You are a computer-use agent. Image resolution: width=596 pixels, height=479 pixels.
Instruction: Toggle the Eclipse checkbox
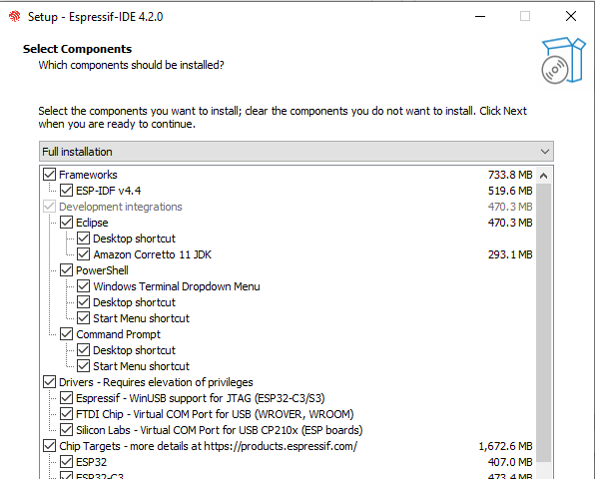tap(67, 223)
